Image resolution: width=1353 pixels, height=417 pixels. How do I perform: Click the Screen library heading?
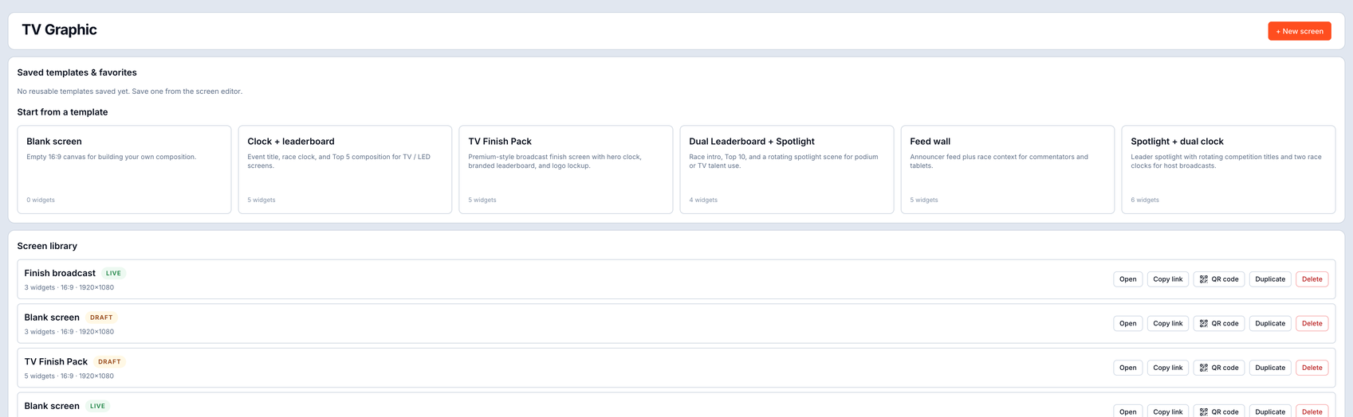tap(47, 246)
